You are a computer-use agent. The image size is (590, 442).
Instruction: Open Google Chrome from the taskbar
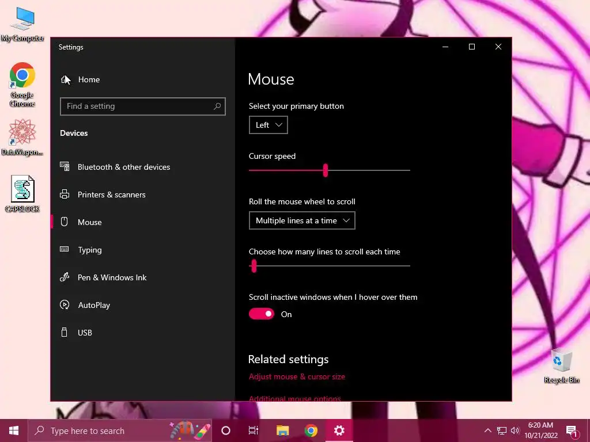(311, 430)
